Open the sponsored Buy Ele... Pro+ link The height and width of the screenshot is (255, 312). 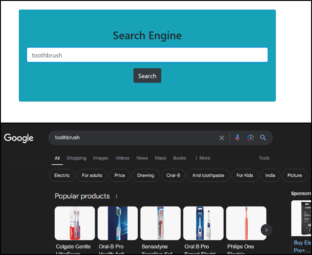tap(302, 246)
